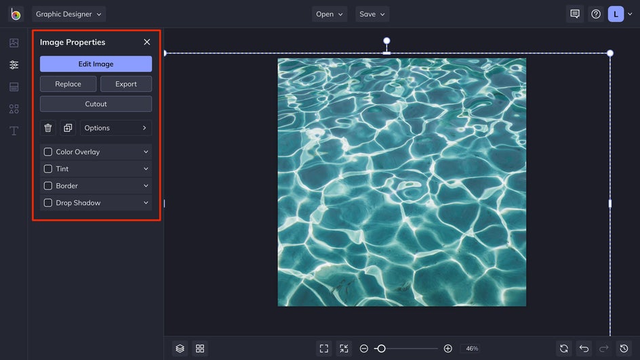The height and width of the screenshot is (360, 640).
Task: Open the Layers panel icon
Action: [180, 348]
